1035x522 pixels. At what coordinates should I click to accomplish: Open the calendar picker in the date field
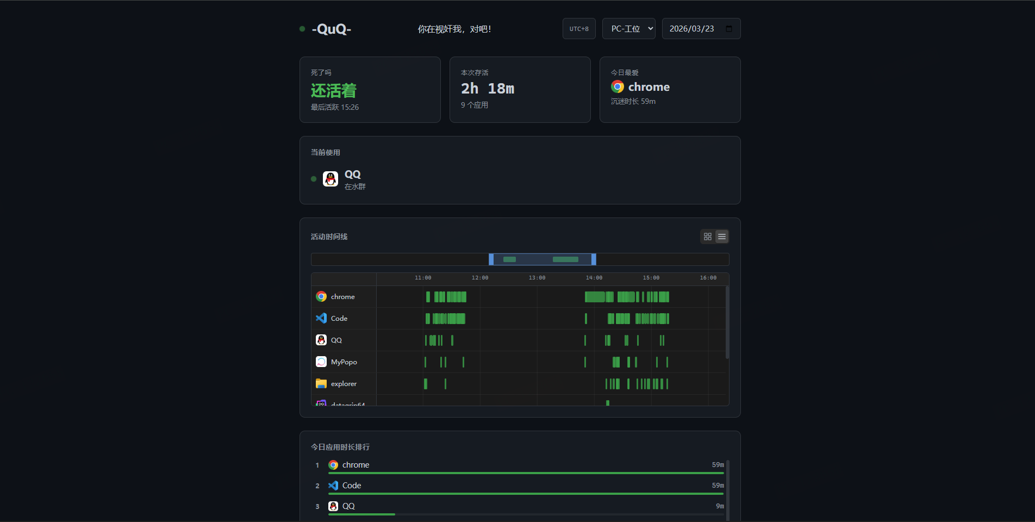[729, 29]
